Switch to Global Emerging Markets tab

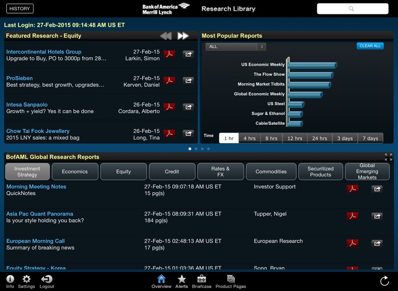pos(367,172)
